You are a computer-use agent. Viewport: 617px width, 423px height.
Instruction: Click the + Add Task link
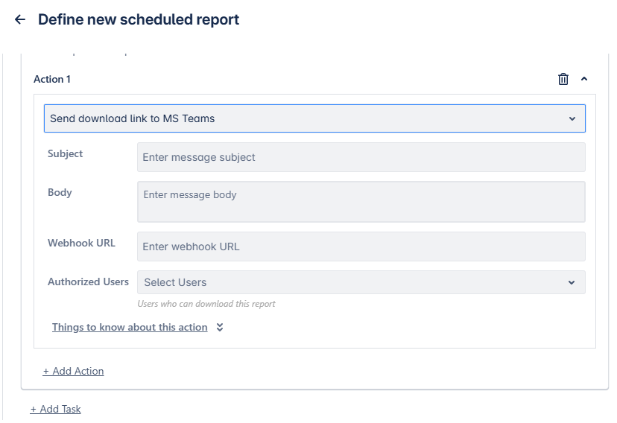(55, 409)
